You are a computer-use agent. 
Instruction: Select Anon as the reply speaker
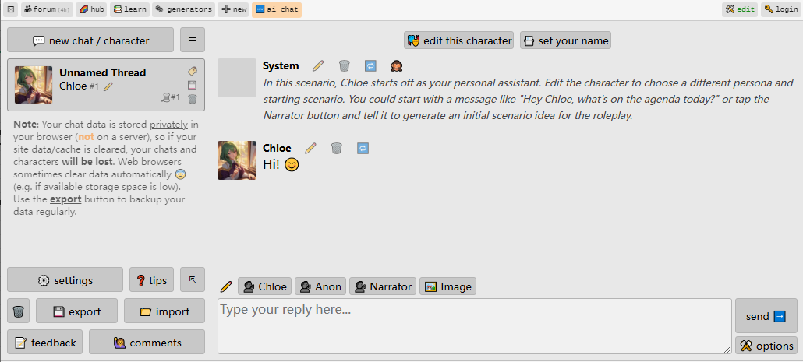click(x=320, y=286)
